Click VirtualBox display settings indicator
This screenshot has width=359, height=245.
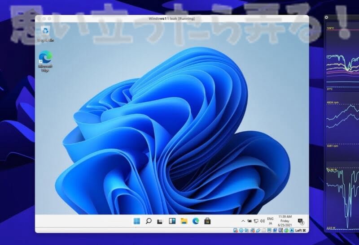click(x=269, y=230)
